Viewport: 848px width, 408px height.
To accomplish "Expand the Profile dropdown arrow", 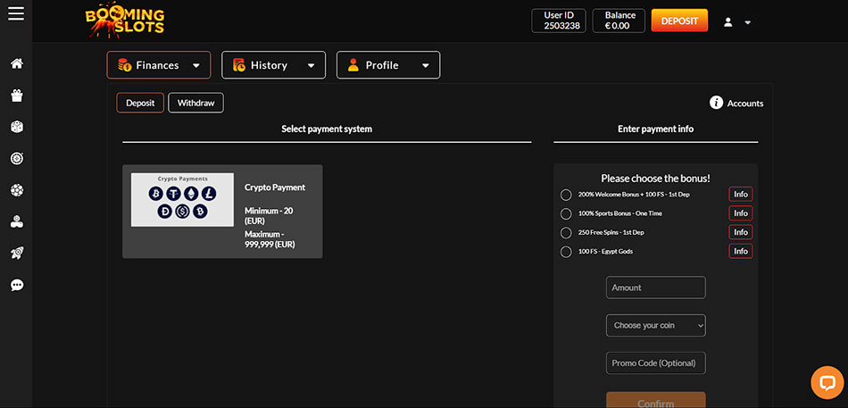I will (x=426, y=66).
